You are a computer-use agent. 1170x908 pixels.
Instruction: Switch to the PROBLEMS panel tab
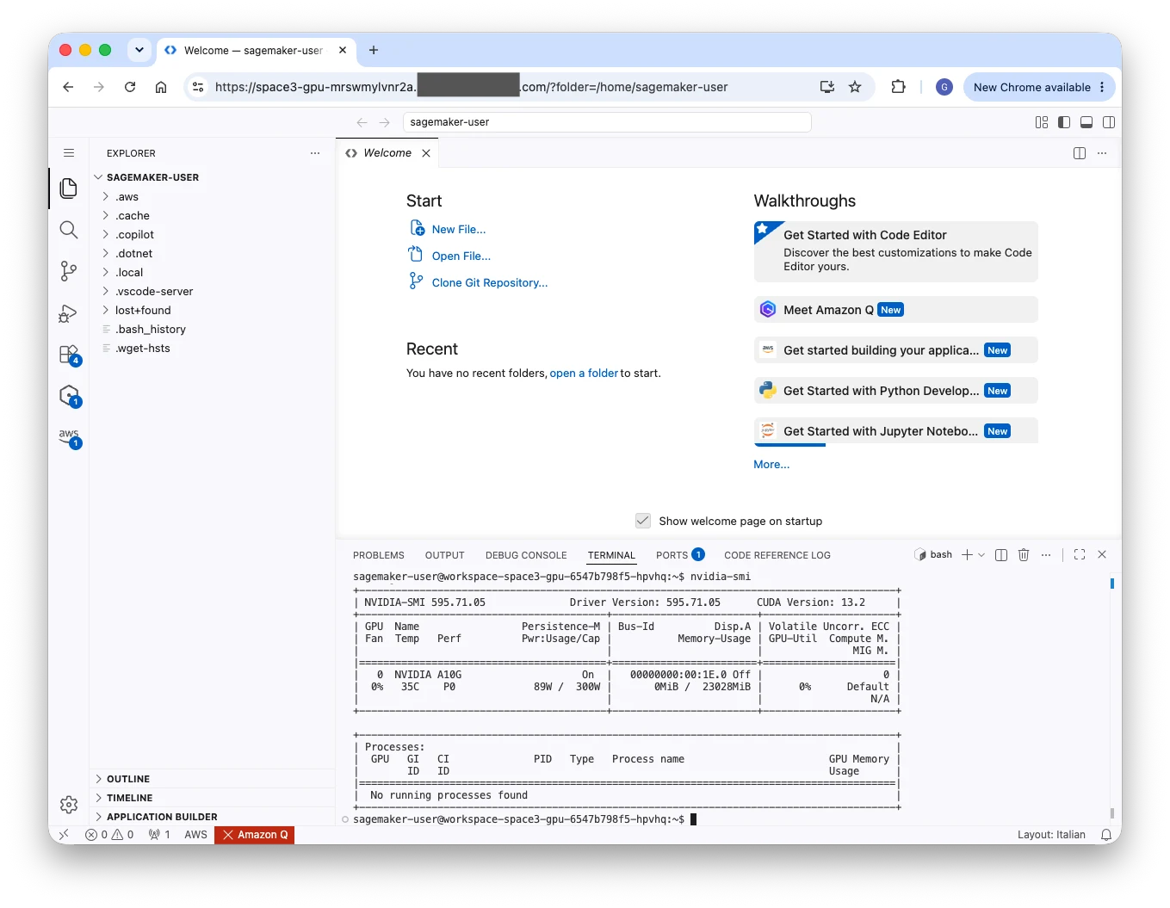pyautogui.click(x=378, y=555)
